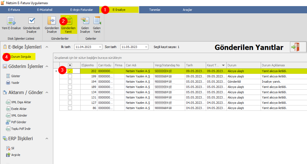This screenshot has width=307, height=164.
Task: Collapse the Aktarım / Gönder section
Action: 47,92
